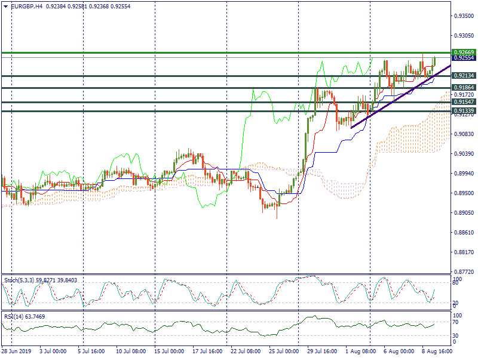Click the current price label 0.92554
Viewport: 478px width, 358px height.
tap(463, 58)
